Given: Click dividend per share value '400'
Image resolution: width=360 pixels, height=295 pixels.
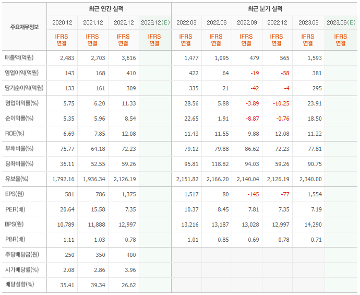Looking at the screenshot, I should (x=131, y=255).
